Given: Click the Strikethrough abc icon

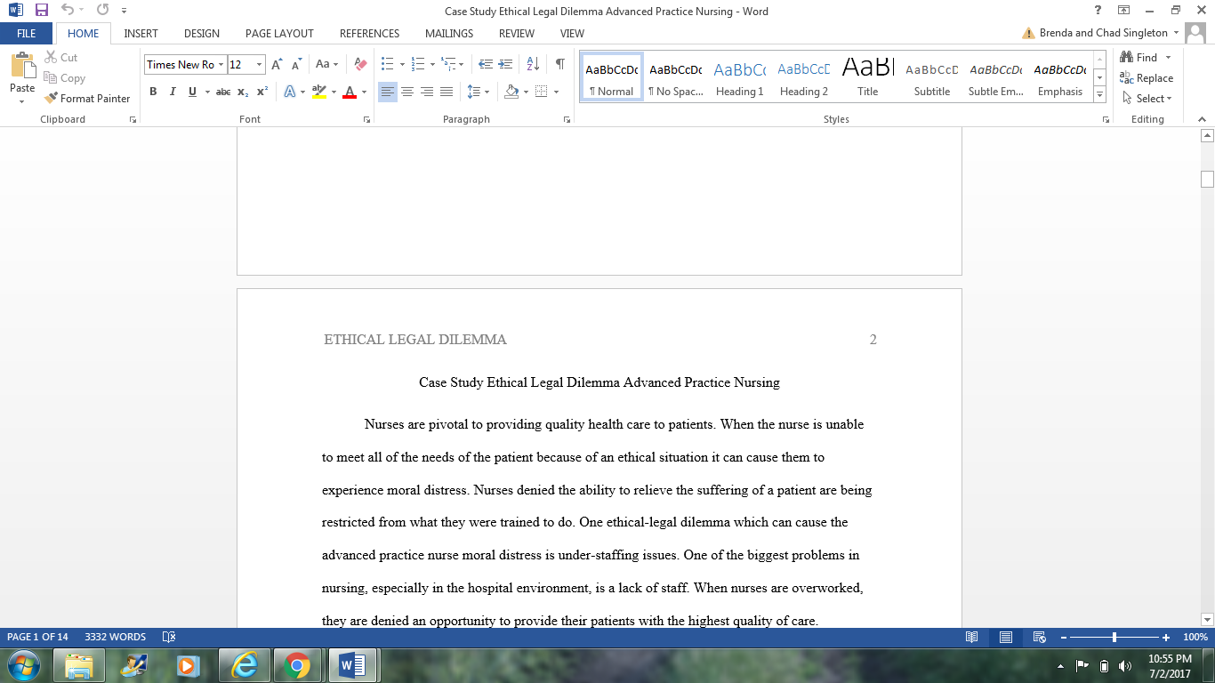Looking at the screenshot, I should 223,92.
